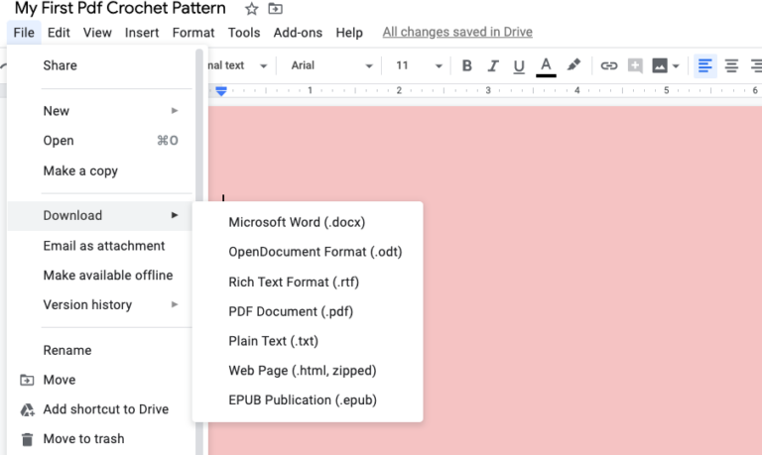Click the insert link icon
The image size is (762, 455).
click(609, 66)
